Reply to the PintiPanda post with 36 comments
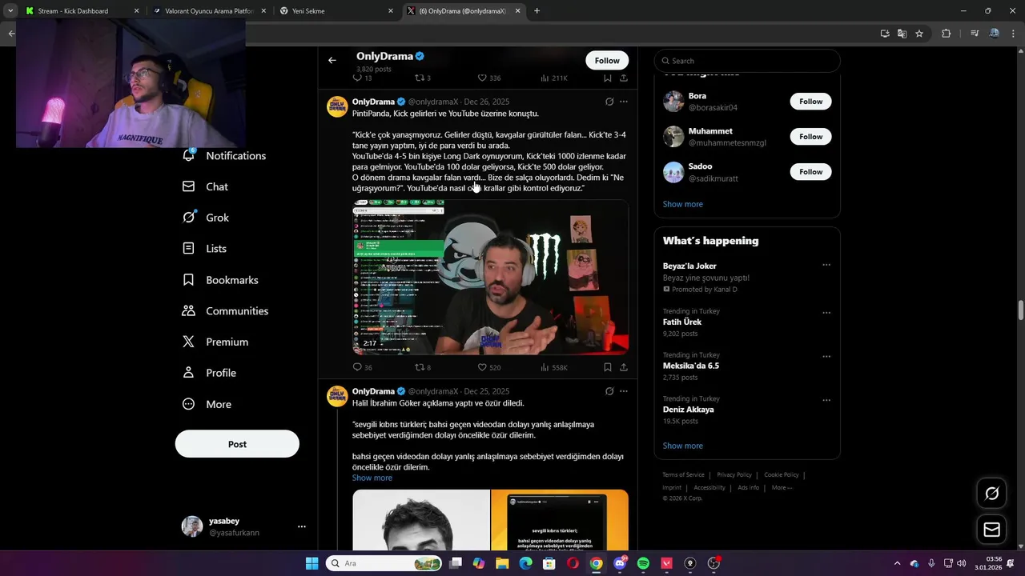Viewport: 1025px width, 576px height. tap(362, 367)
